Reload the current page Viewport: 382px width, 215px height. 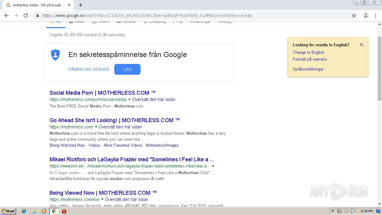point(26,16)
